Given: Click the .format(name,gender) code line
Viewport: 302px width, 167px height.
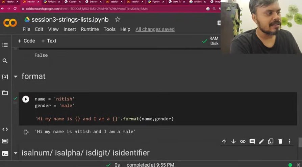Looking at the screenshot, I should [x=104, y=119].
